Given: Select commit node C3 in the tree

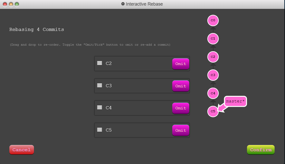Looking at the screenshot, I should [x=213, y=75].
